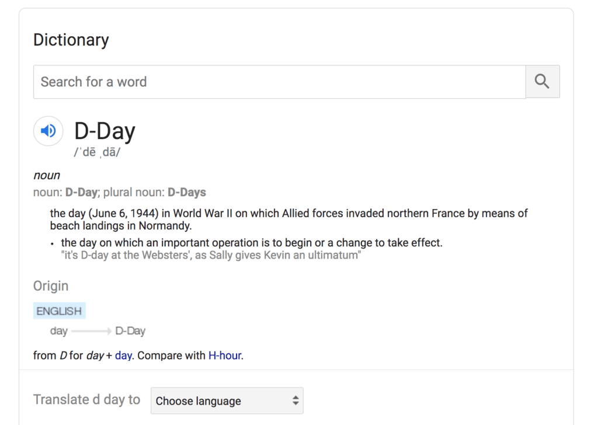598x425 pixels.
Task: Click the definition mentioning Normandy beach landings
Action: click(x=288, y=220)
